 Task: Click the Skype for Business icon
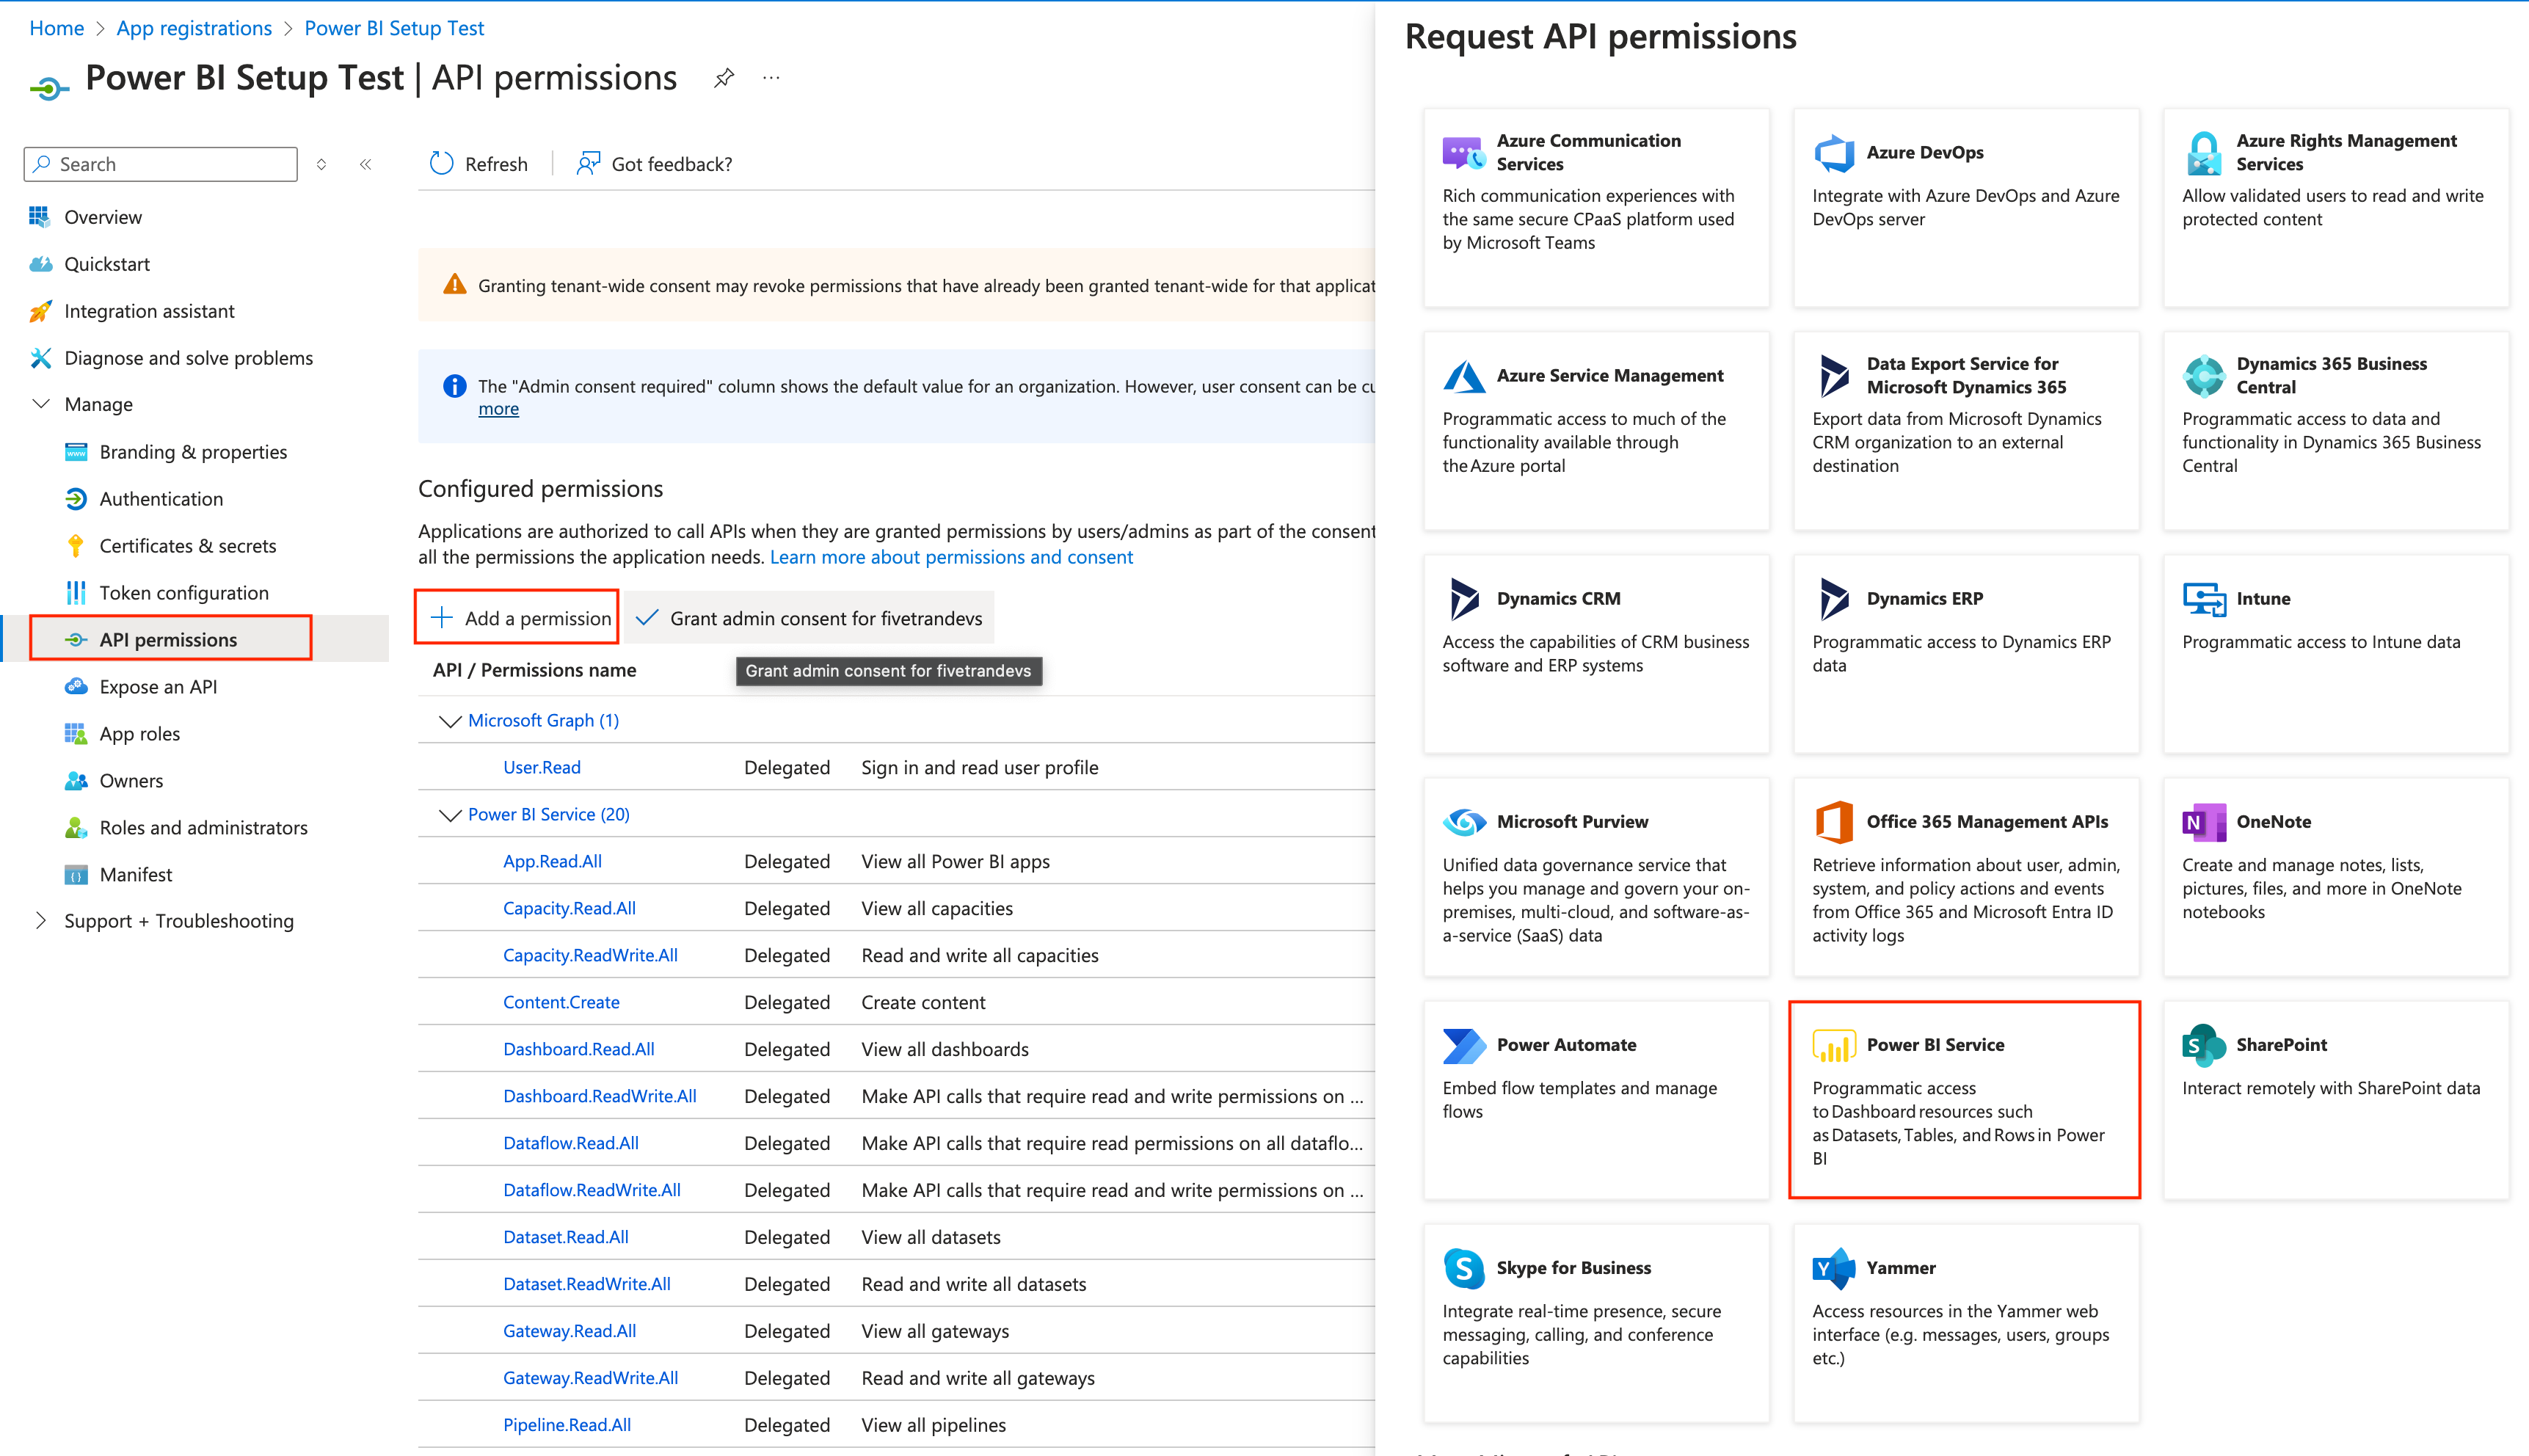[1464, 1268]
